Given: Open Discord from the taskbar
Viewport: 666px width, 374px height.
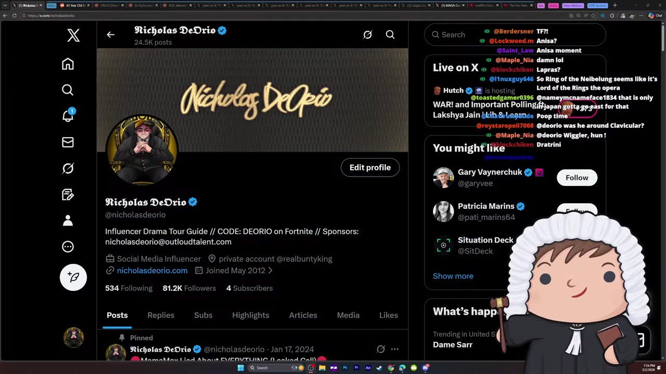Looking at the screenshot, I should tap(426, 368).
